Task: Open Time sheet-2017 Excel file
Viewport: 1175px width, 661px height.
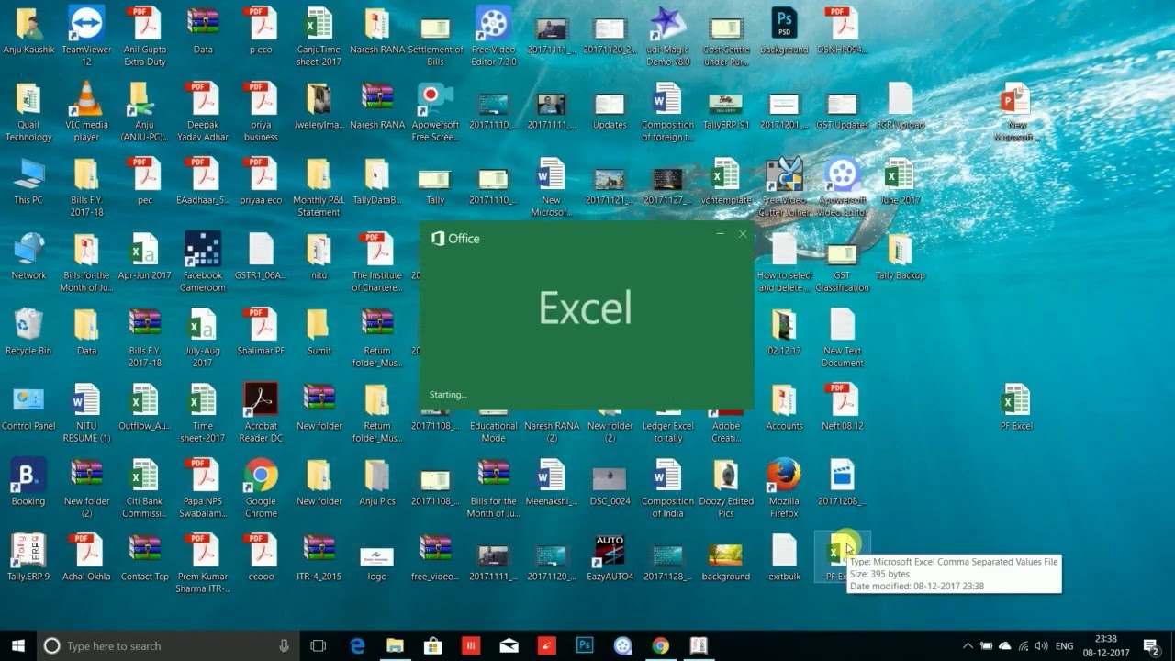Action: [x=203, y=413]
